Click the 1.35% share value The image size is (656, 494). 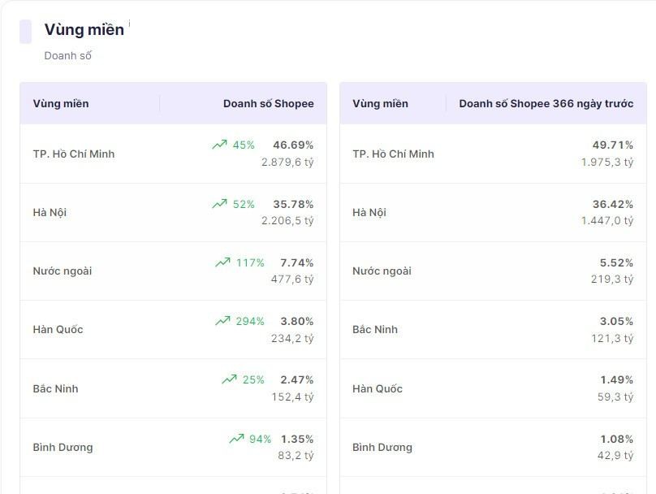point(297,439)
